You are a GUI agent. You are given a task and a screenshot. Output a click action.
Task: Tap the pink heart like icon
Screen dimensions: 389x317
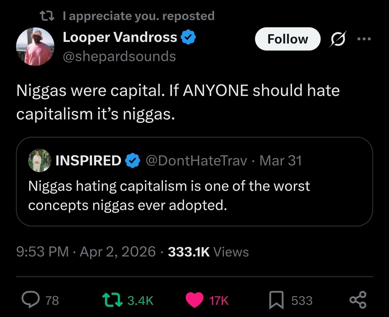click(x=194, y=300)
